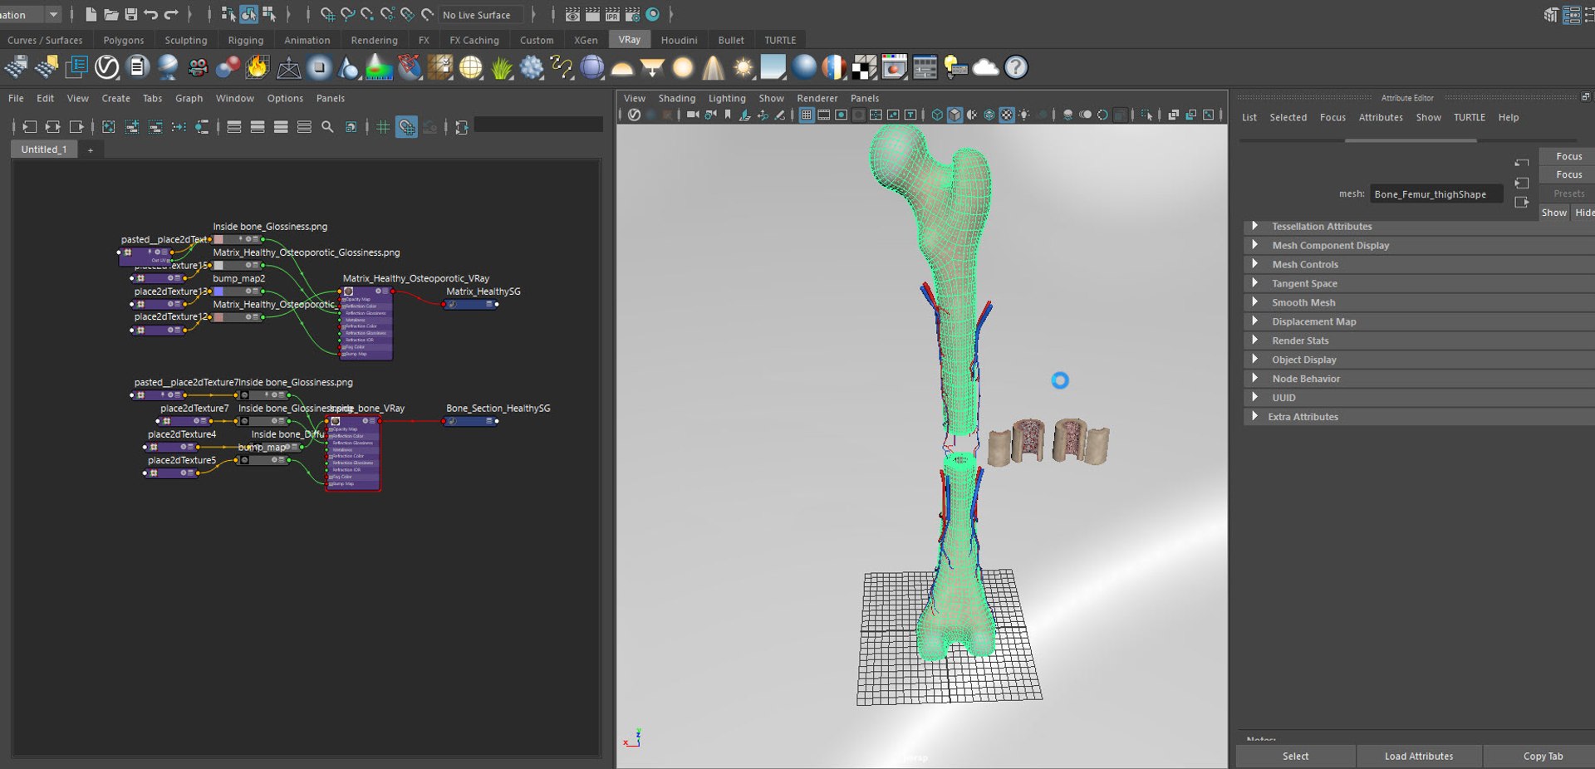Click the search magnifier in node editor toolbar

[x=327, y=127]
